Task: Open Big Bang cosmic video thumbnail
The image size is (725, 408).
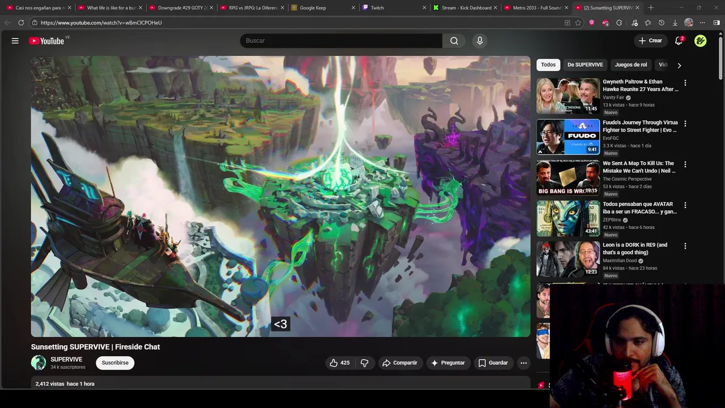Action: click(x=568, y=177)
